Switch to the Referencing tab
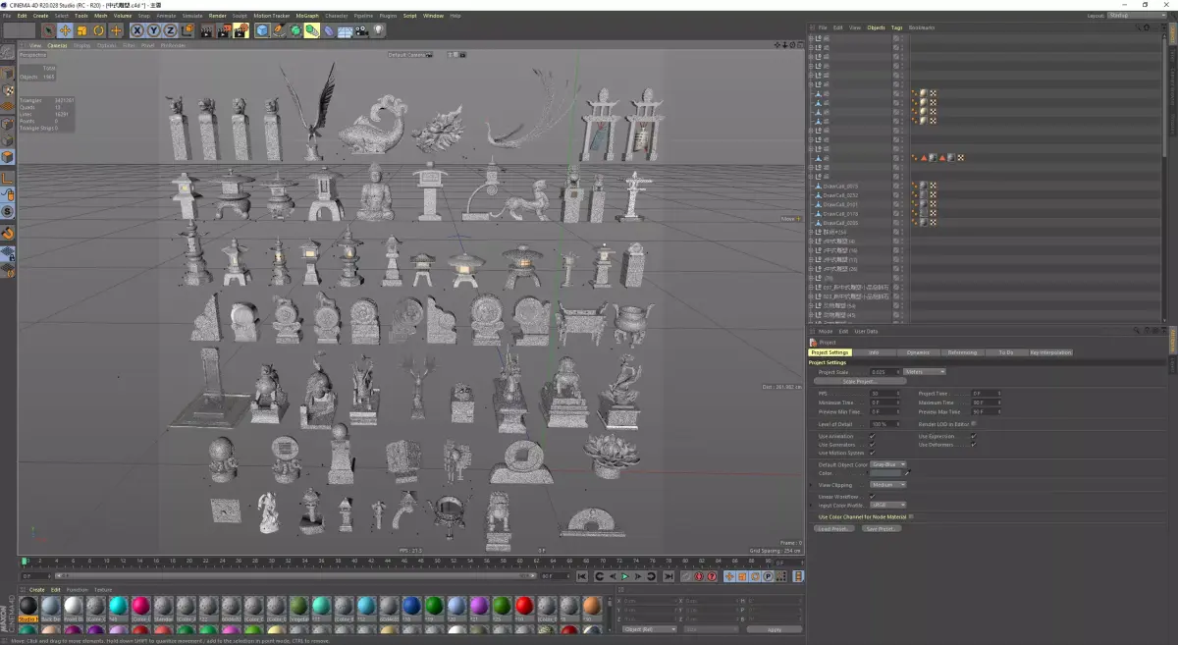Viewport: 1178px width, 645px height. point(962,352)
